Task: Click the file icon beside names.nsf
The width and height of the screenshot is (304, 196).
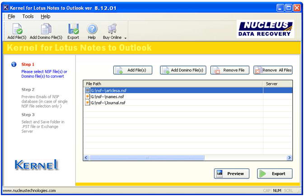Action: point(88,97)
